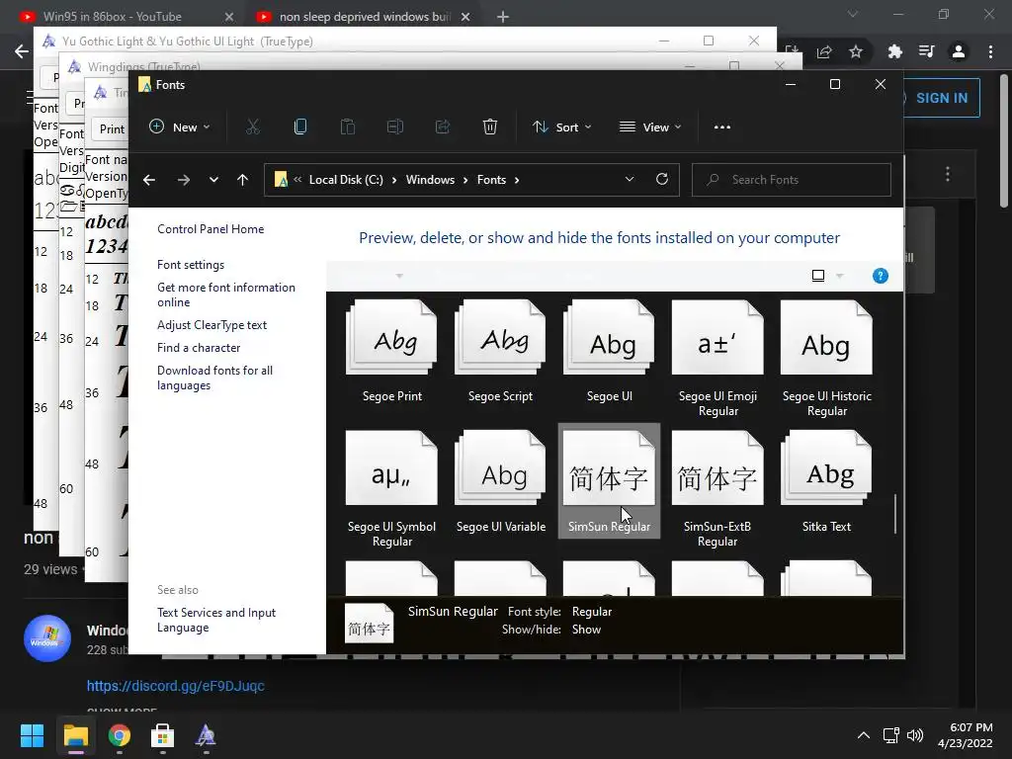Screen dimensions: 1012x759
Task: Click the Cut scissors icon in Fonts toolbar
Action: pyautogui.click(x=252, y=127)
